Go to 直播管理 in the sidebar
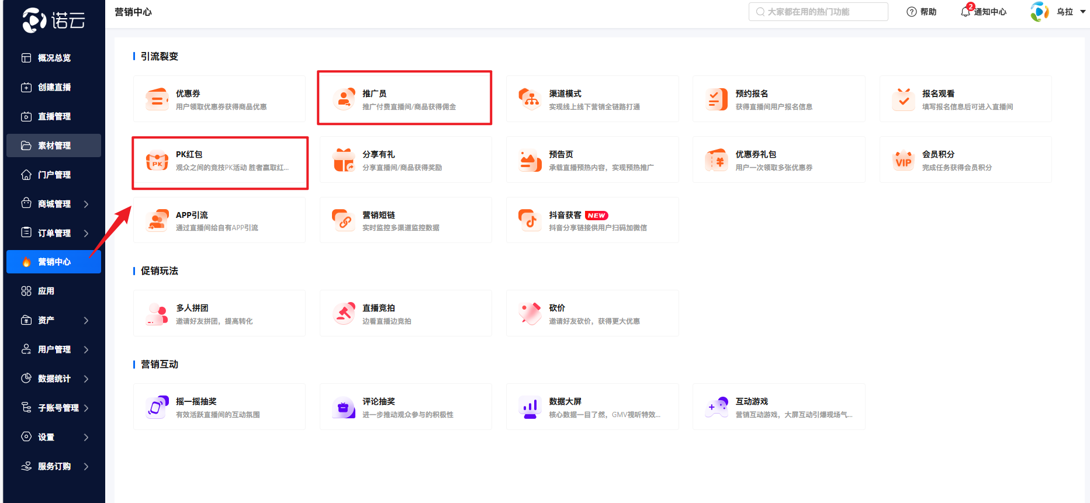This screenshot has height=503, width=1090. click(x=54, y=116)
